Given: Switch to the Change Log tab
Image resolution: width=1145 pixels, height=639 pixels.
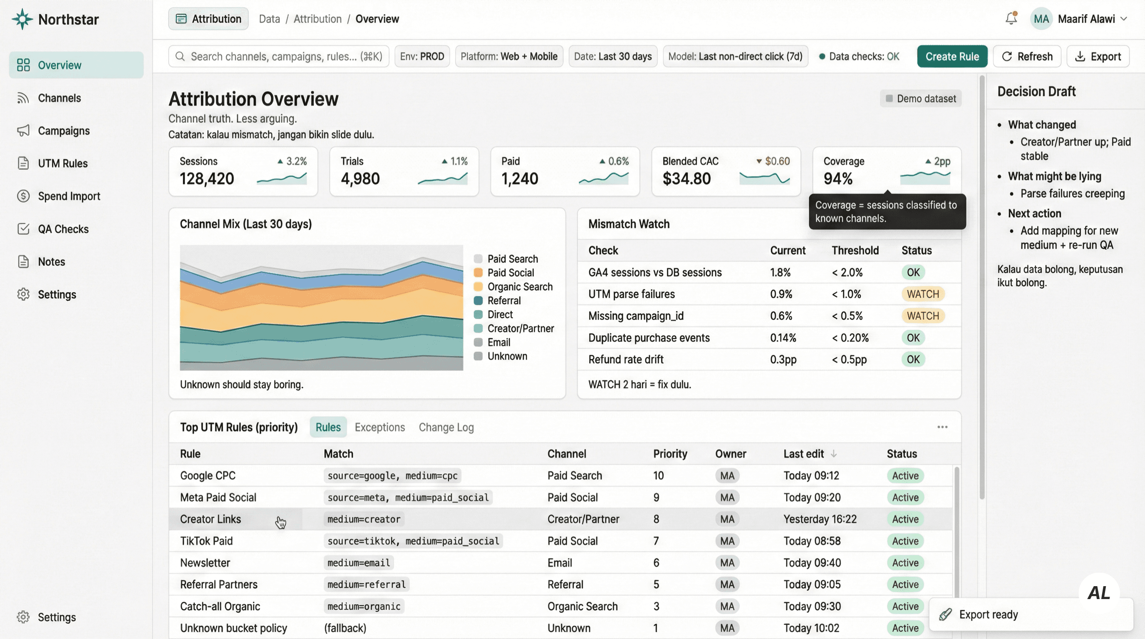Looking at the screenshot, I should (x=446, y=427).
